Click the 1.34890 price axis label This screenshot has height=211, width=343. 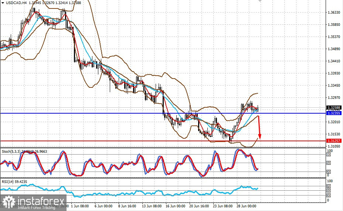click(x=334, y=49)
